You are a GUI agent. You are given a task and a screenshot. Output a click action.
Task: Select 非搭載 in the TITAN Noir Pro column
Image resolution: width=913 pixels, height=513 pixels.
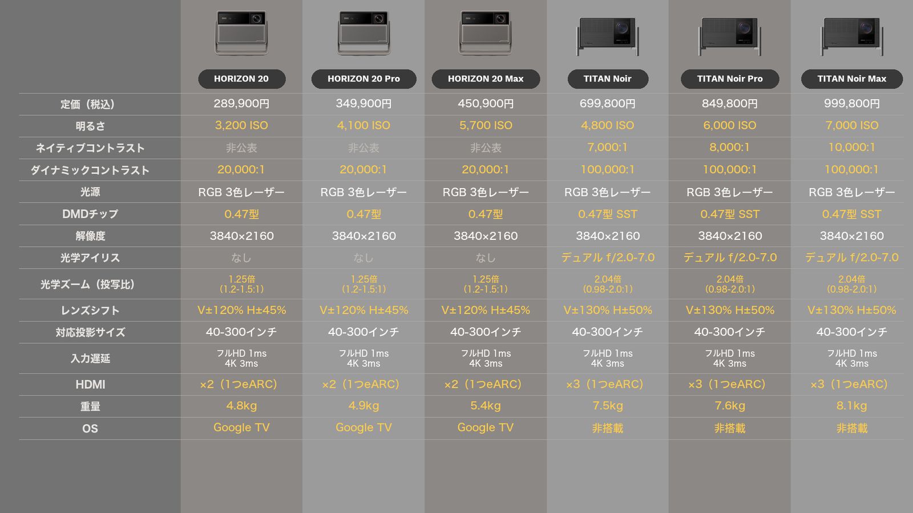[730, 428]
